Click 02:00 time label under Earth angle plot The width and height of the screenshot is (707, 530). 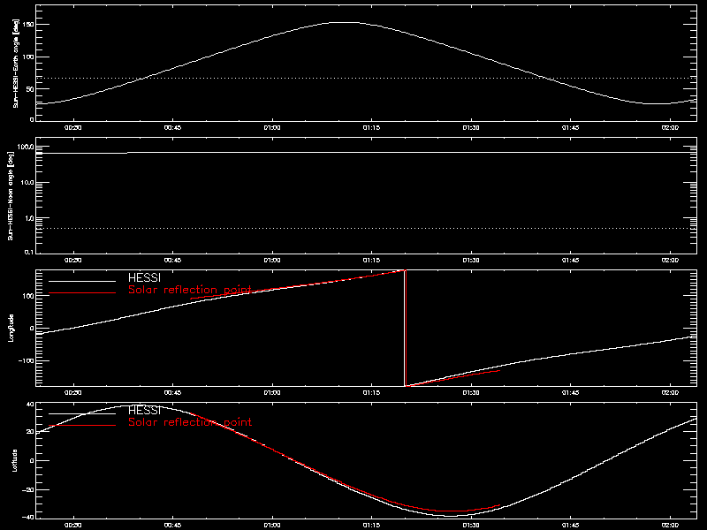670,128
